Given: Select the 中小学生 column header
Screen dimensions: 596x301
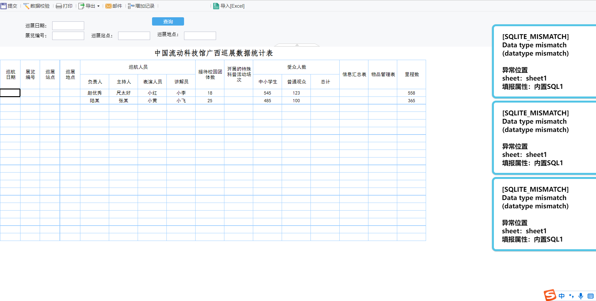Looking at the screenshot, I should pos(268,82).
